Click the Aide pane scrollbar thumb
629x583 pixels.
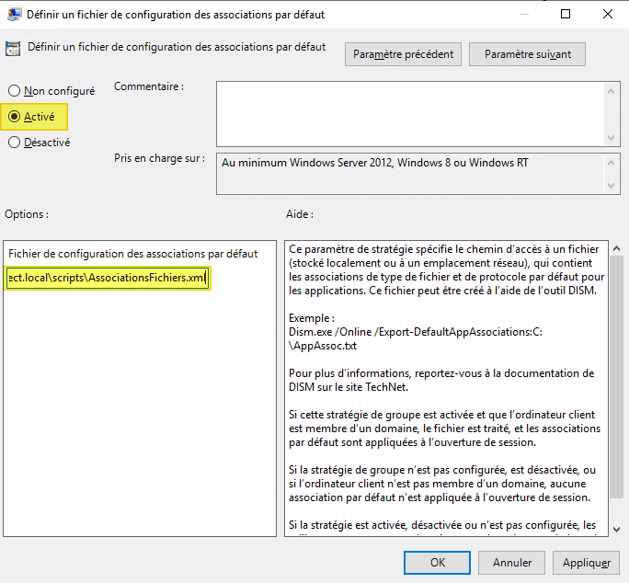pyautogui.click(x=616, y=376)
